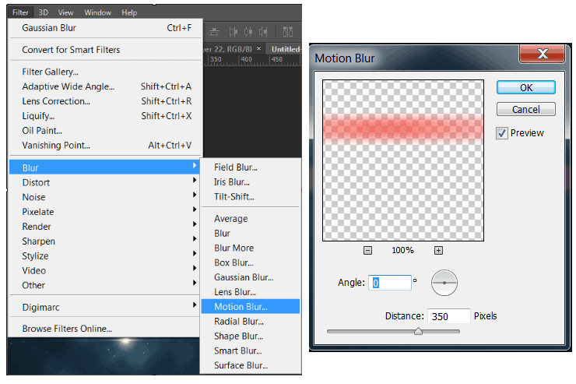Close the Layer 22 document tab

click(258, 48)
